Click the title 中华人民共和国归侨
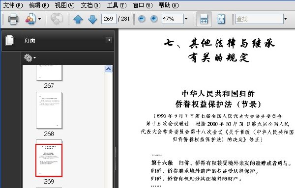 pyautogui.click(x=218, y=94)
